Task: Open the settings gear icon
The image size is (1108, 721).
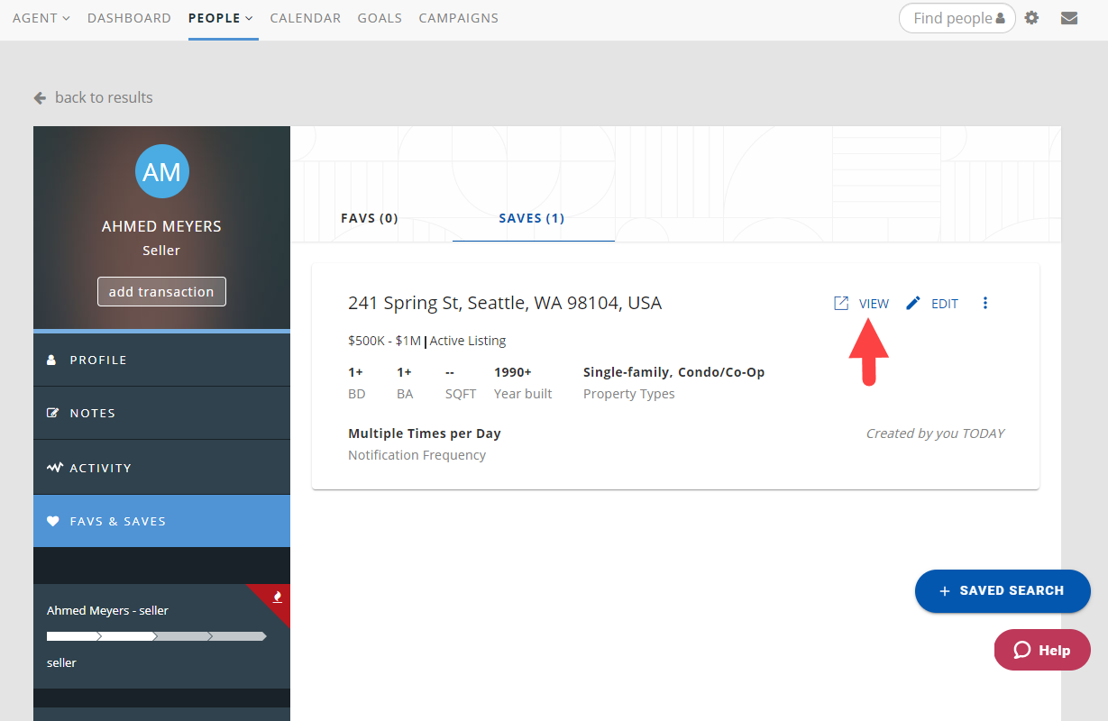Action: (1031, 18)
